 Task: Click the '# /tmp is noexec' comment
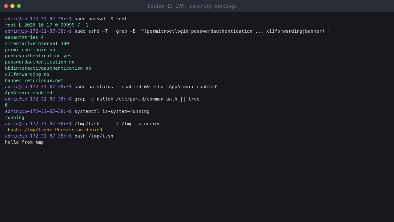(138, 124)
